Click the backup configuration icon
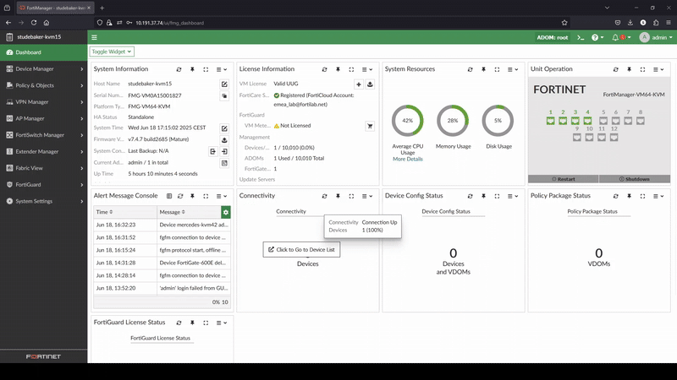 (213, 152)
